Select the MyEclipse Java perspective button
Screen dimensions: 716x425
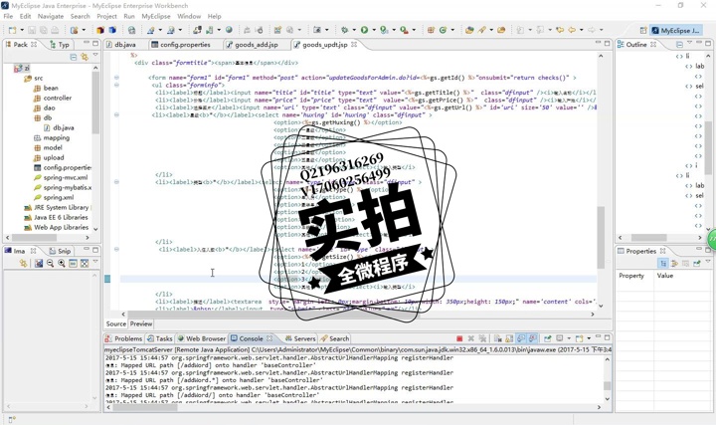click(676, 31)
